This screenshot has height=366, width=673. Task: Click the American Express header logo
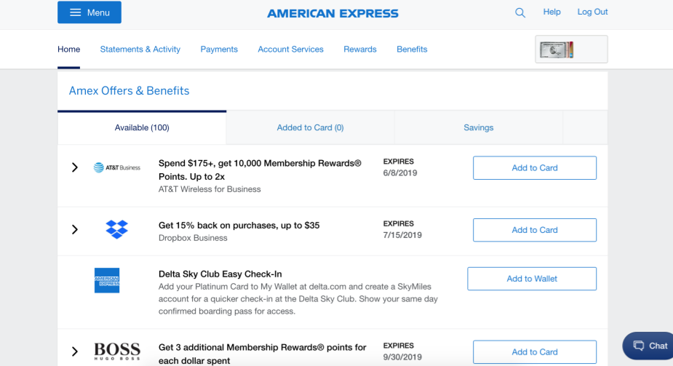[332, 13]
